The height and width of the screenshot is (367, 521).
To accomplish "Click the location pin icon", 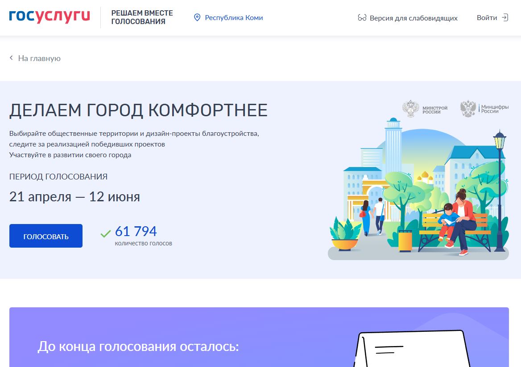I will (197, 18).
